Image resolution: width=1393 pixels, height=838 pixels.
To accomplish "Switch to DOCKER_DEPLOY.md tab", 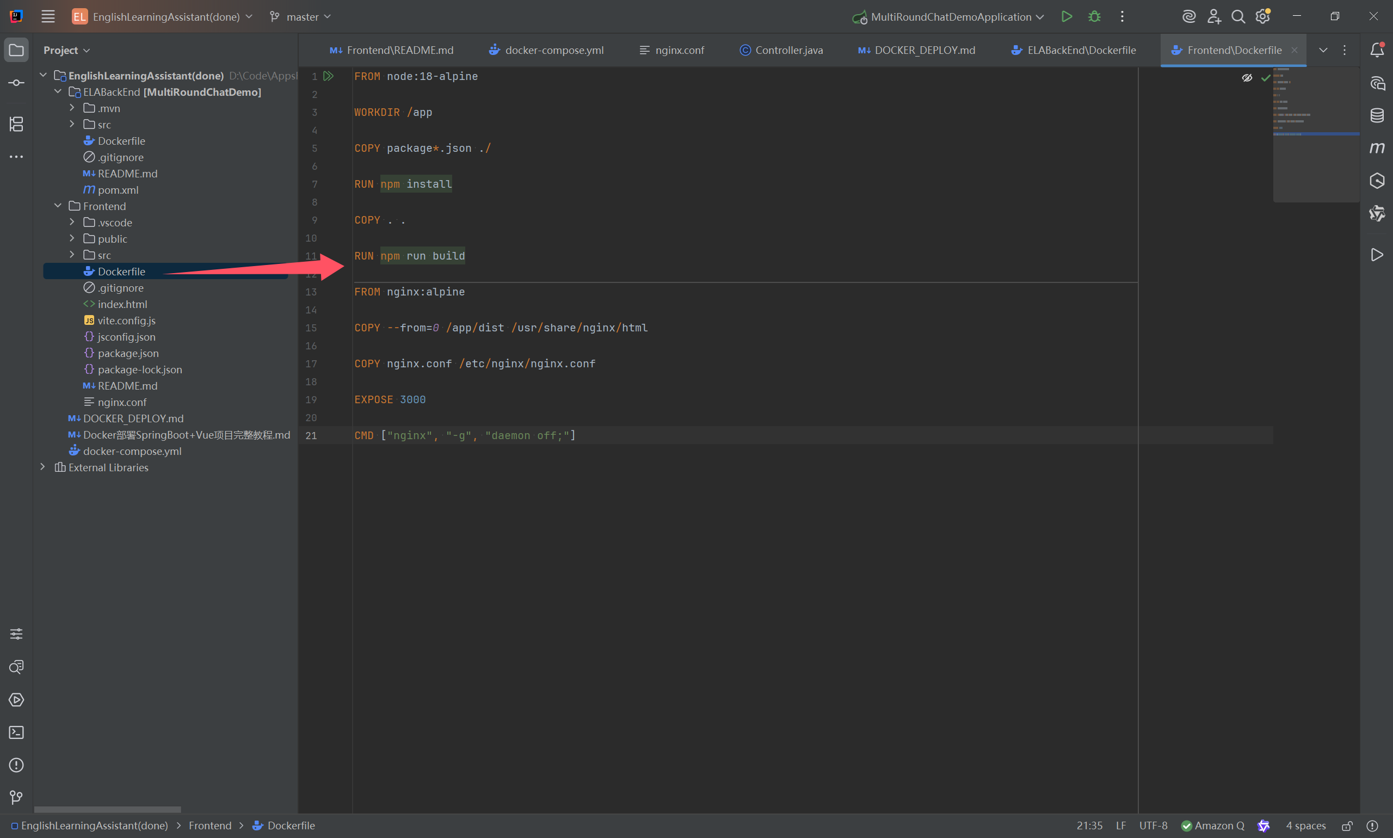I will click(916, 50).
